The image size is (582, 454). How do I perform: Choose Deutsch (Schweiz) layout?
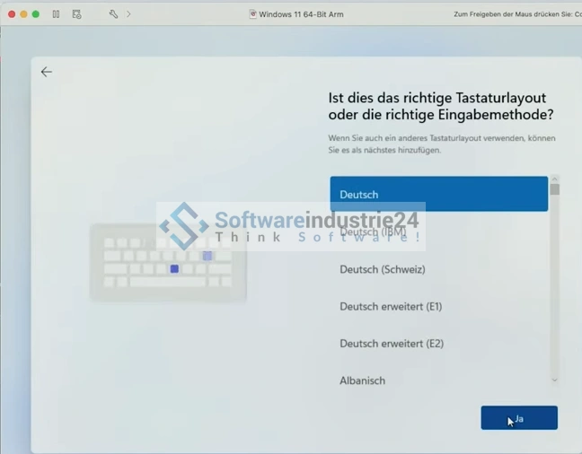pyautogui.click(x=438, y=270)
